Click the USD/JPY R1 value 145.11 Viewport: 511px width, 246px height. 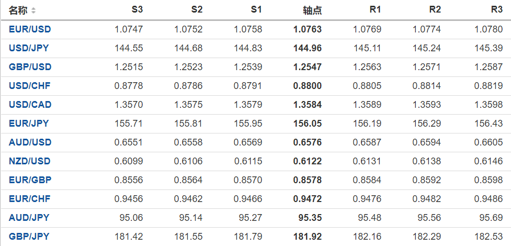tap(367, 48)
